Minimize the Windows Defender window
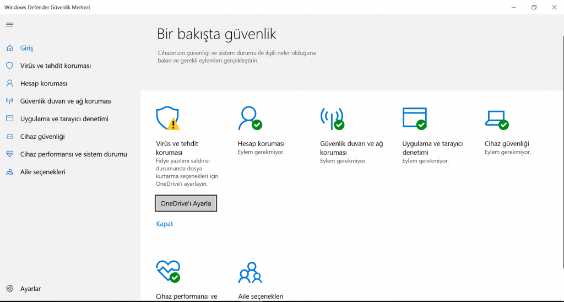Viewport: 564px width, 302px height. coord(514,7)
